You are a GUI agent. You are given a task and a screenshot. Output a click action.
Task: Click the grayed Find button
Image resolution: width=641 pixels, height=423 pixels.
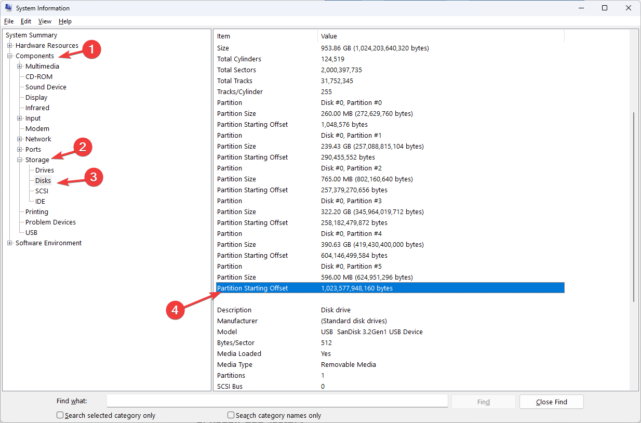pos(483,401)
